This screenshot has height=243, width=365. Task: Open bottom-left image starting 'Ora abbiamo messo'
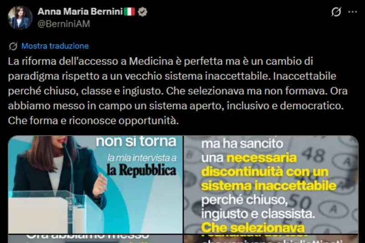pos(95,239)
